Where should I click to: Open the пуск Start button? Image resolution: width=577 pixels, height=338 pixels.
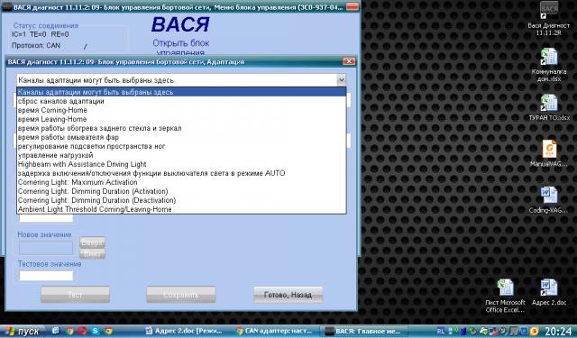pos(22,331)
